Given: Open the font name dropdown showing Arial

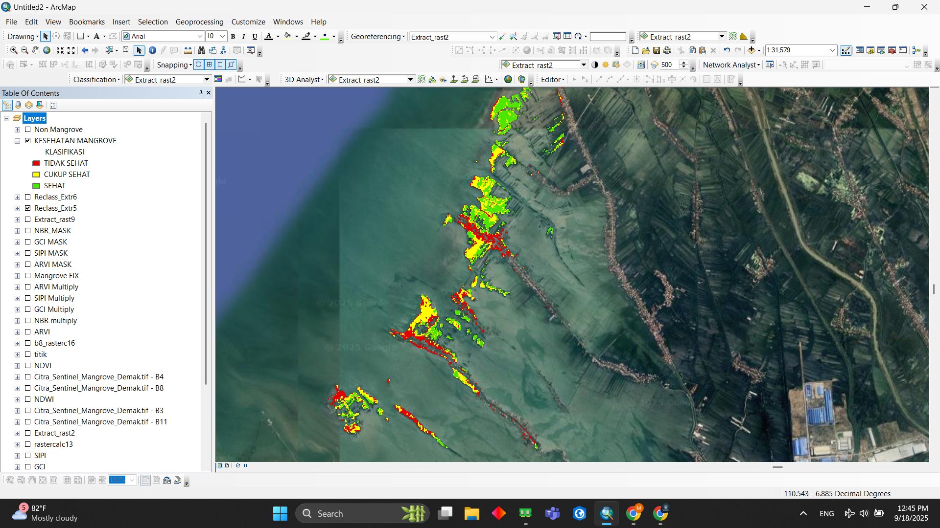Looking at the screenshot, I should point(200,36).
